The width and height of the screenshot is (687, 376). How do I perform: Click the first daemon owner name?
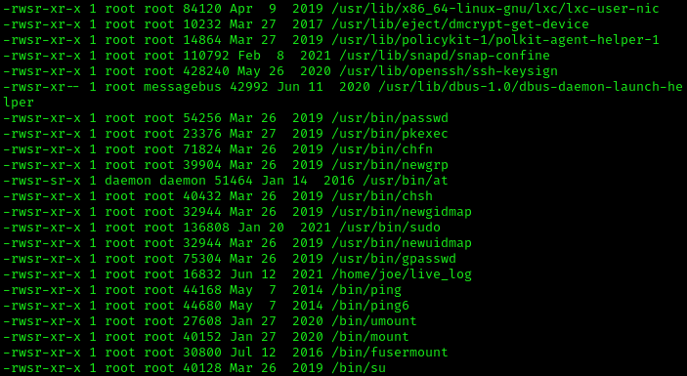tap(128, 181)
